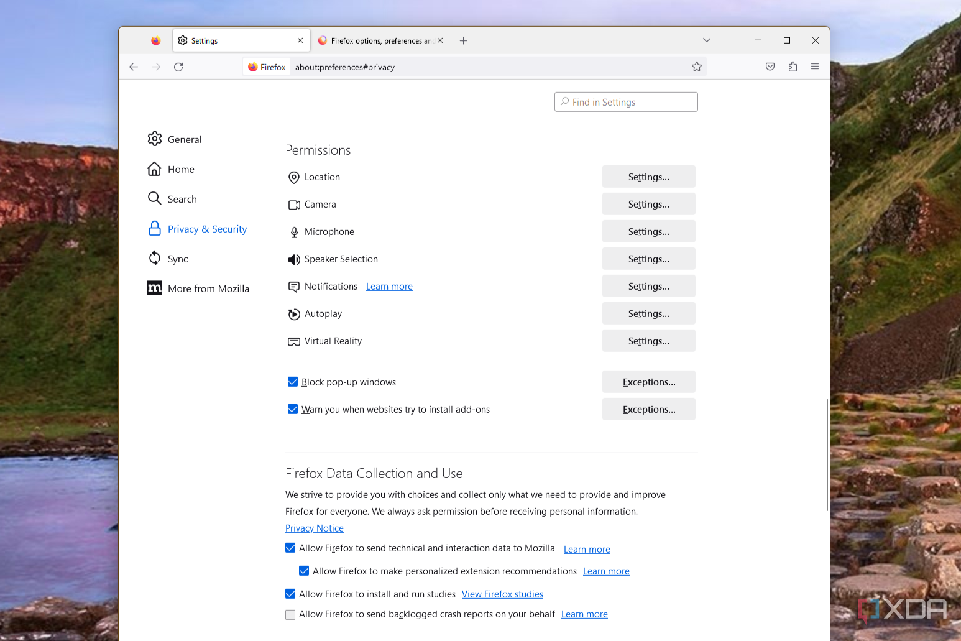Open Learn more about technical data
Viewport: 961px width, 641px height.
[587, 550]
